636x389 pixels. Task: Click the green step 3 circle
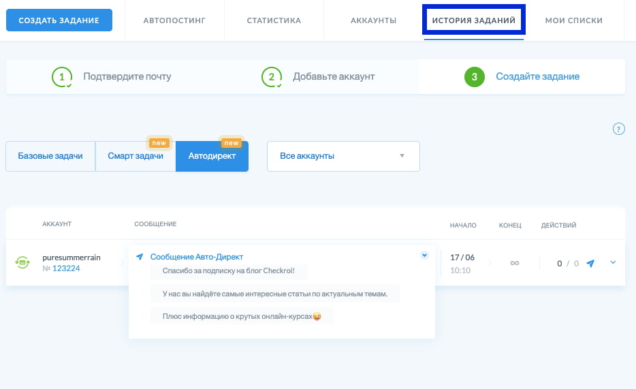tap(474, 77)
